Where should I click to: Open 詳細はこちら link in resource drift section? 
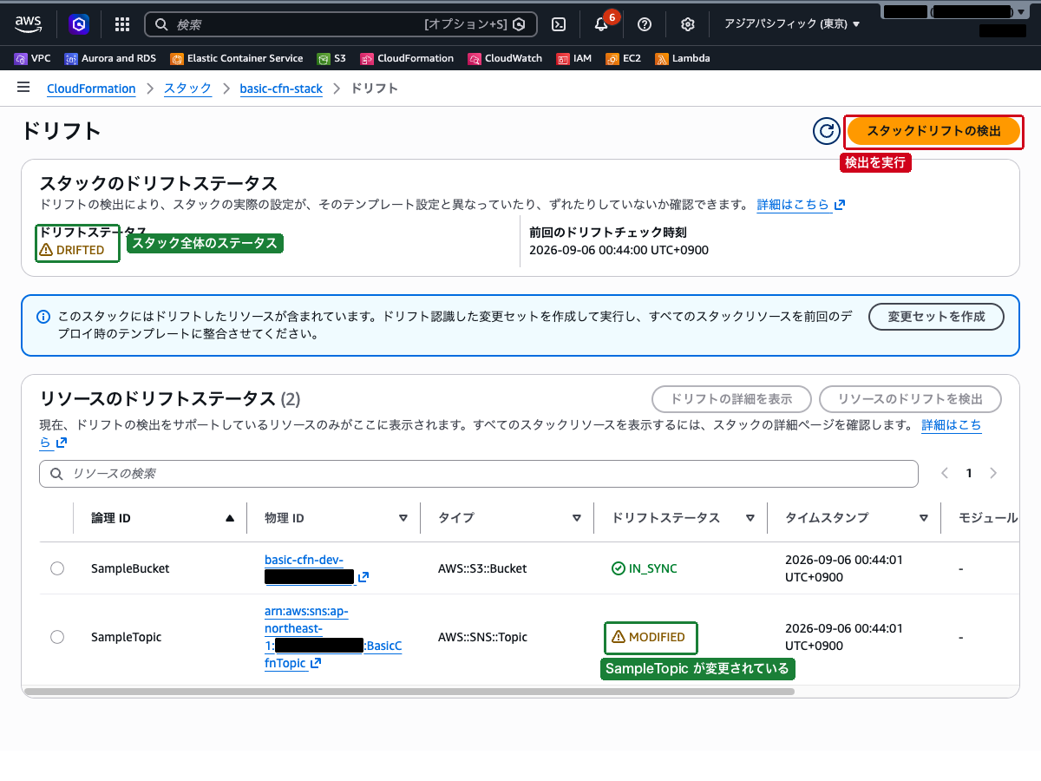952,425
